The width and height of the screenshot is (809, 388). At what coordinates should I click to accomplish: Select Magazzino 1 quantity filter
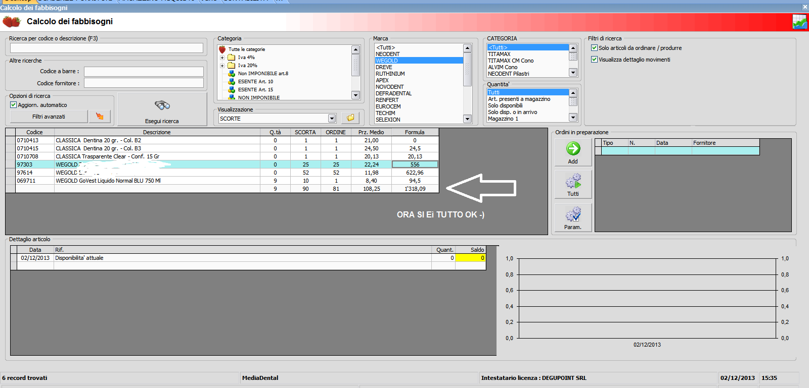tap(503, 119)
